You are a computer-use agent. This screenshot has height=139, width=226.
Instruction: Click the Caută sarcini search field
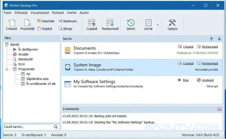click(29, 127)
